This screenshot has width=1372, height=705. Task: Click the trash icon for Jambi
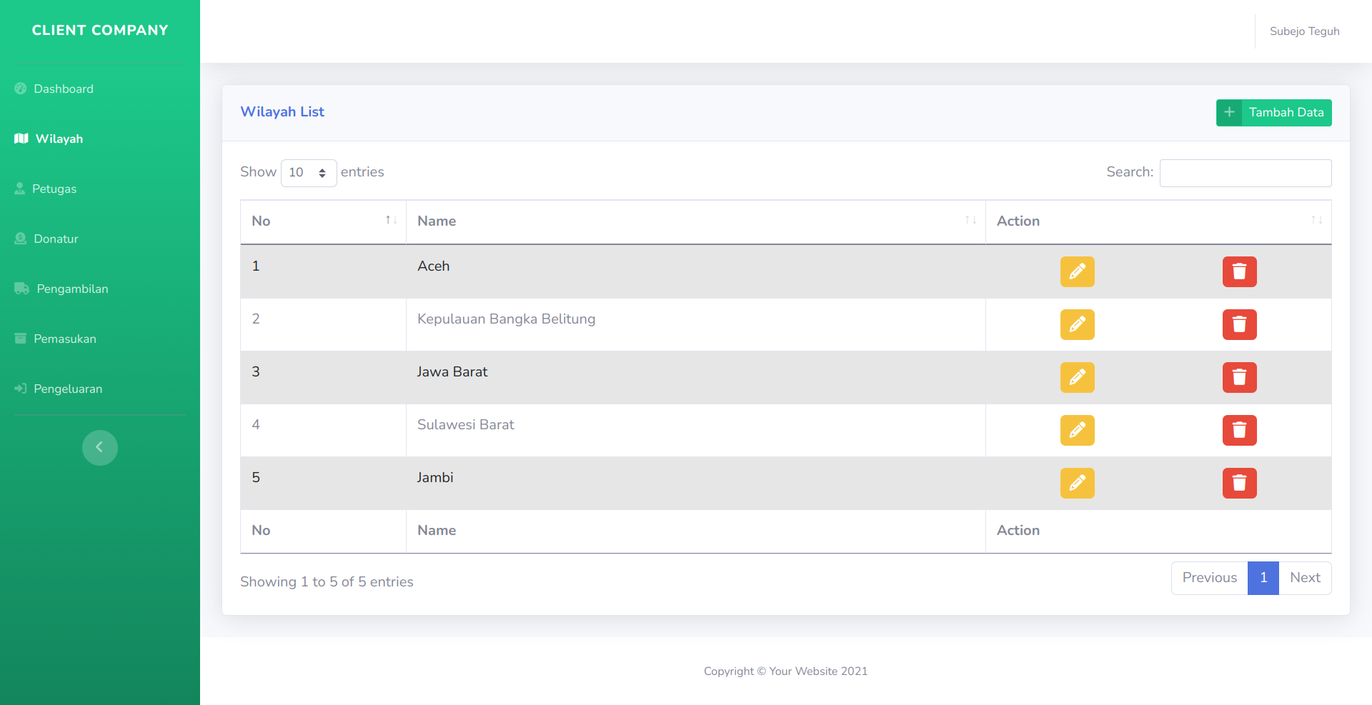pyautogui.click(x=1239, y=483)
